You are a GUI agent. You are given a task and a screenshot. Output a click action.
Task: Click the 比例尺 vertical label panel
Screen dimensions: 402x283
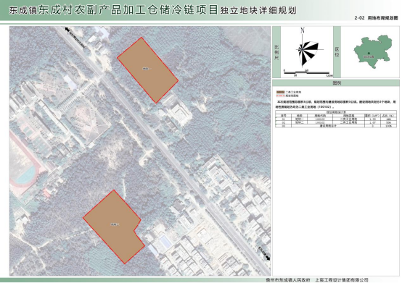coord(276,52)
